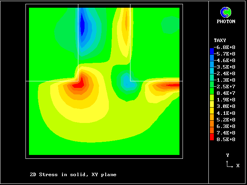Screen dimensions: 247x185
Task: Click the Y axis label
Action: (228, 155)
